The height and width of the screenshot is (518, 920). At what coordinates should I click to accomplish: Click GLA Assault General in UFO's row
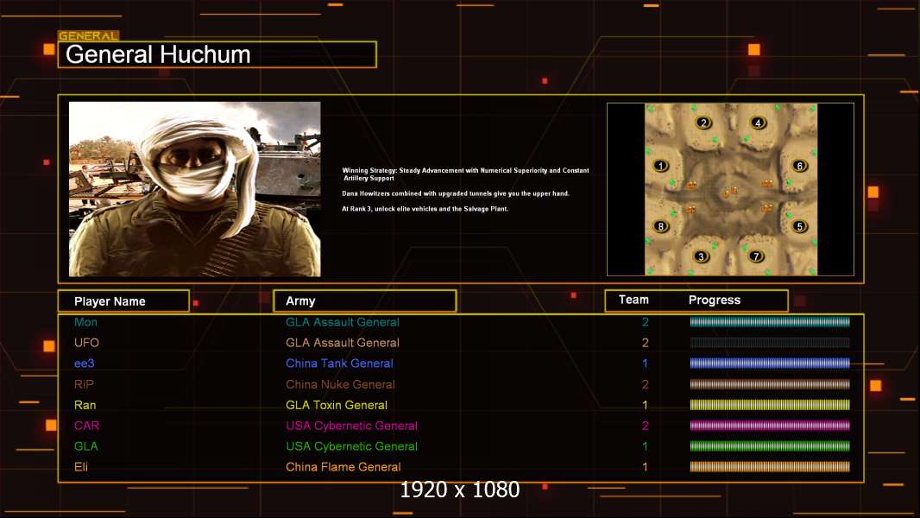(x=343, y=343)
